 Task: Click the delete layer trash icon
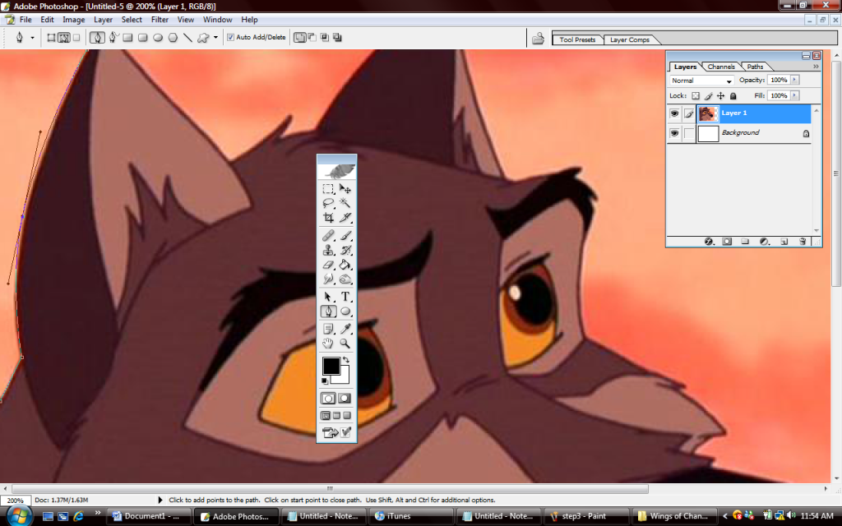coord(803,242)
